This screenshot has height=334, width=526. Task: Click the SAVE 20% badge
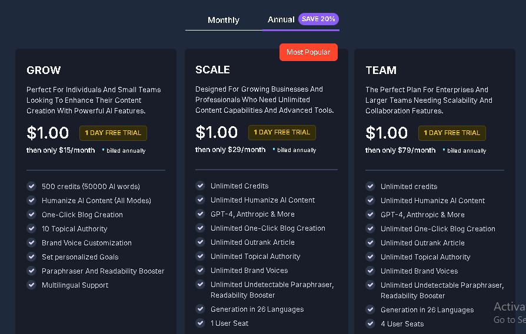click(x=318, y=19)
